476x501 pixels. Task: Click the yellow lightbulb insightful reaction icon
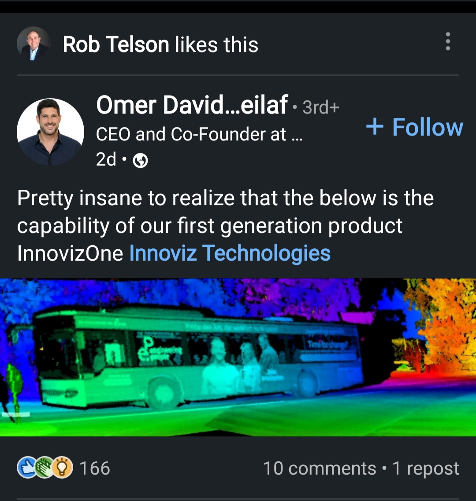click(63, 468)
